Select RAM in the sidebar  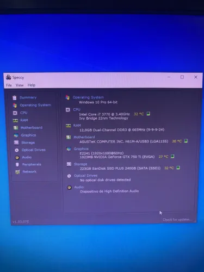(24, 120)
